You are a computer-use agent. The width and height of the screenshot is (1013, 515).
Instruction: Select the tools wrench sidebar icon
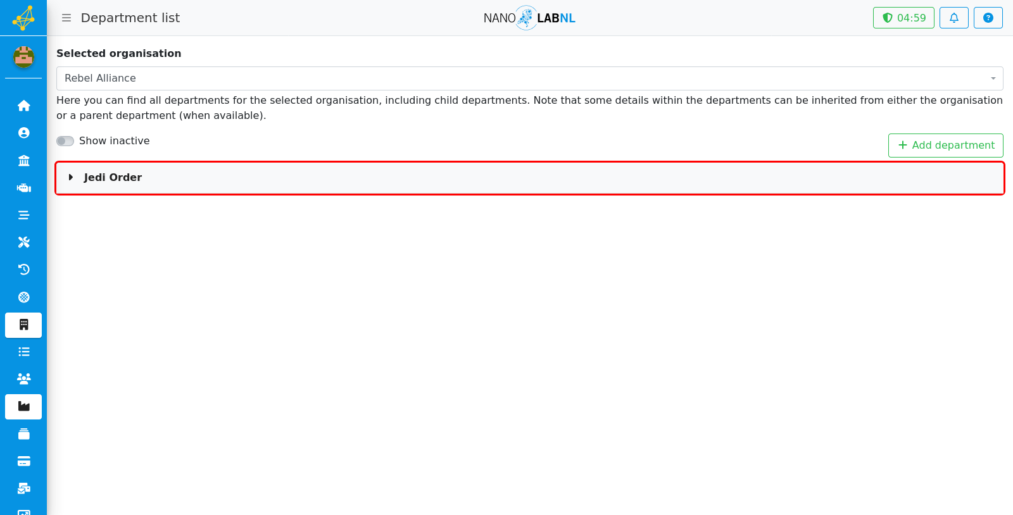click(23, 242)
